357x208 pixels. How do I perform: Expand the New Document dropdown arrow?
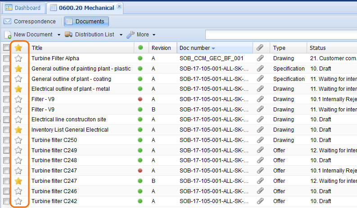coord(59,35)
